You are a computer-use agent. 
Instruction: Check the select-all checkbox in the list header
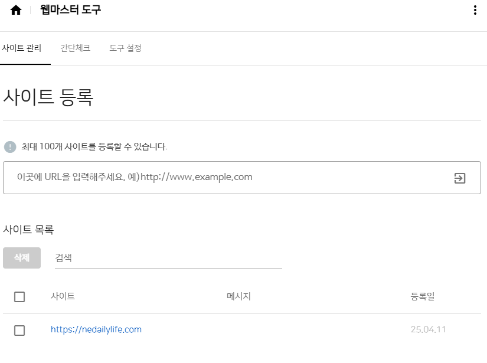coord(19,297)
